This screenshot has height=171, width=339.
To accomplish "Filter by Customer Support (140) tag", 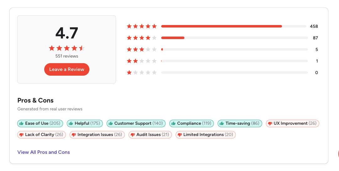I will point(136,123).
